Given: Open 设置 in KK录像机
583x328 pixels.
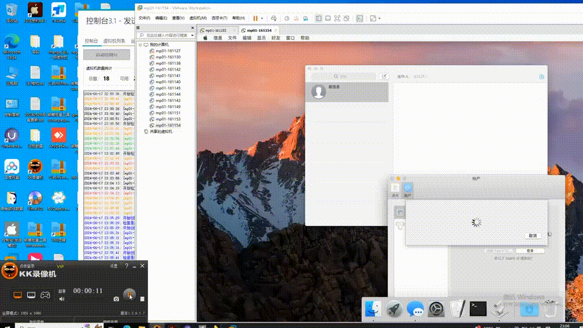Looking at the screenshot, I should [114, 266].
